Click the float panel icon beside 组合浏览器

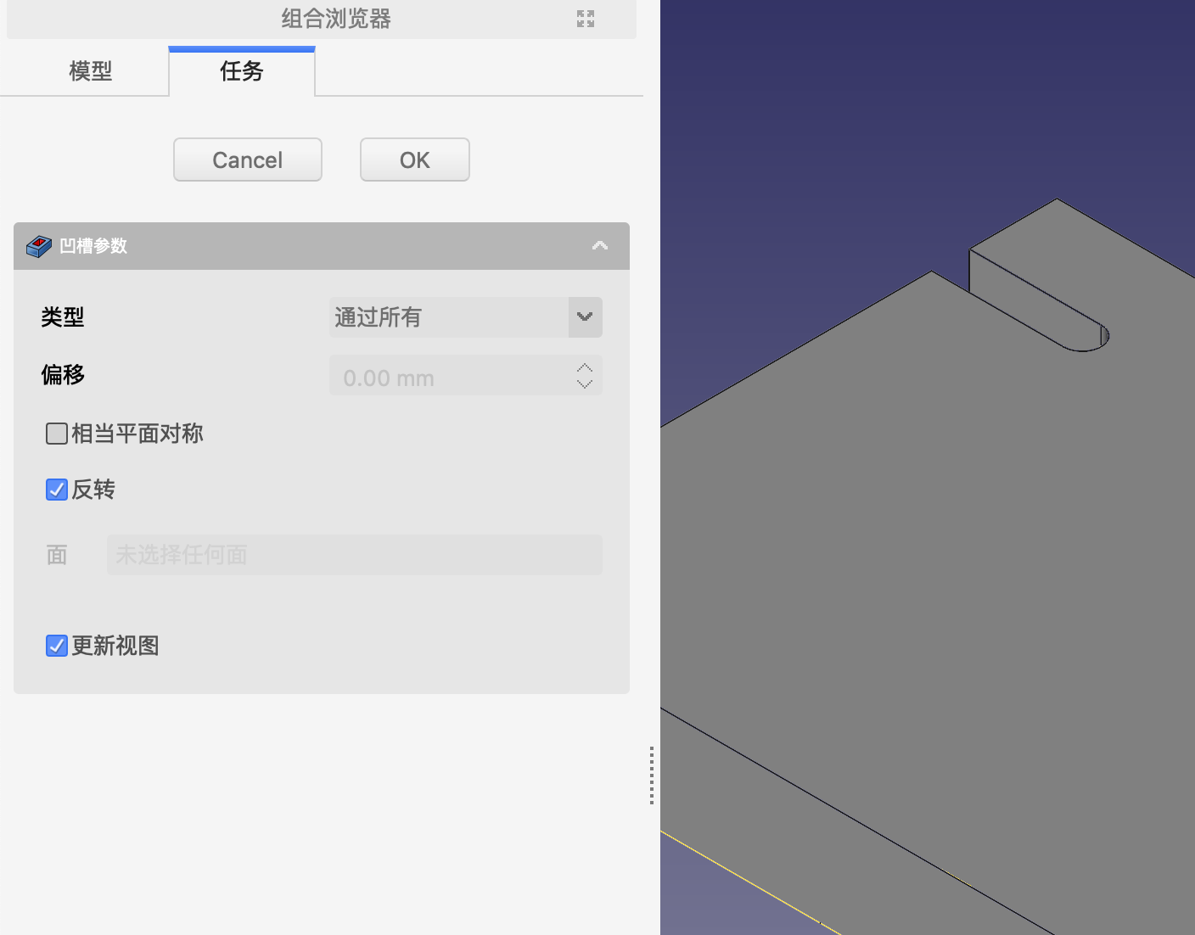tap(586, 19)
